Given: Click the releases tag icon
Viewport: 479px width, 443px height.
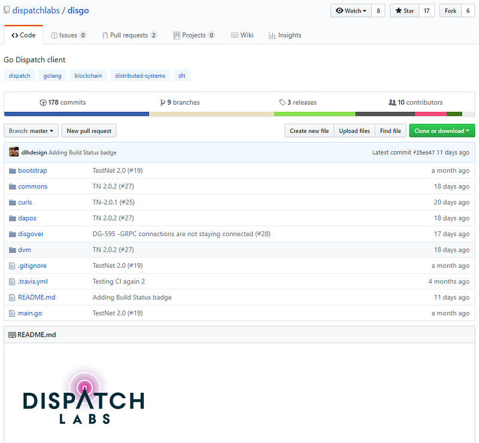Looking at the screenshot, I should (x=282, y=102).
